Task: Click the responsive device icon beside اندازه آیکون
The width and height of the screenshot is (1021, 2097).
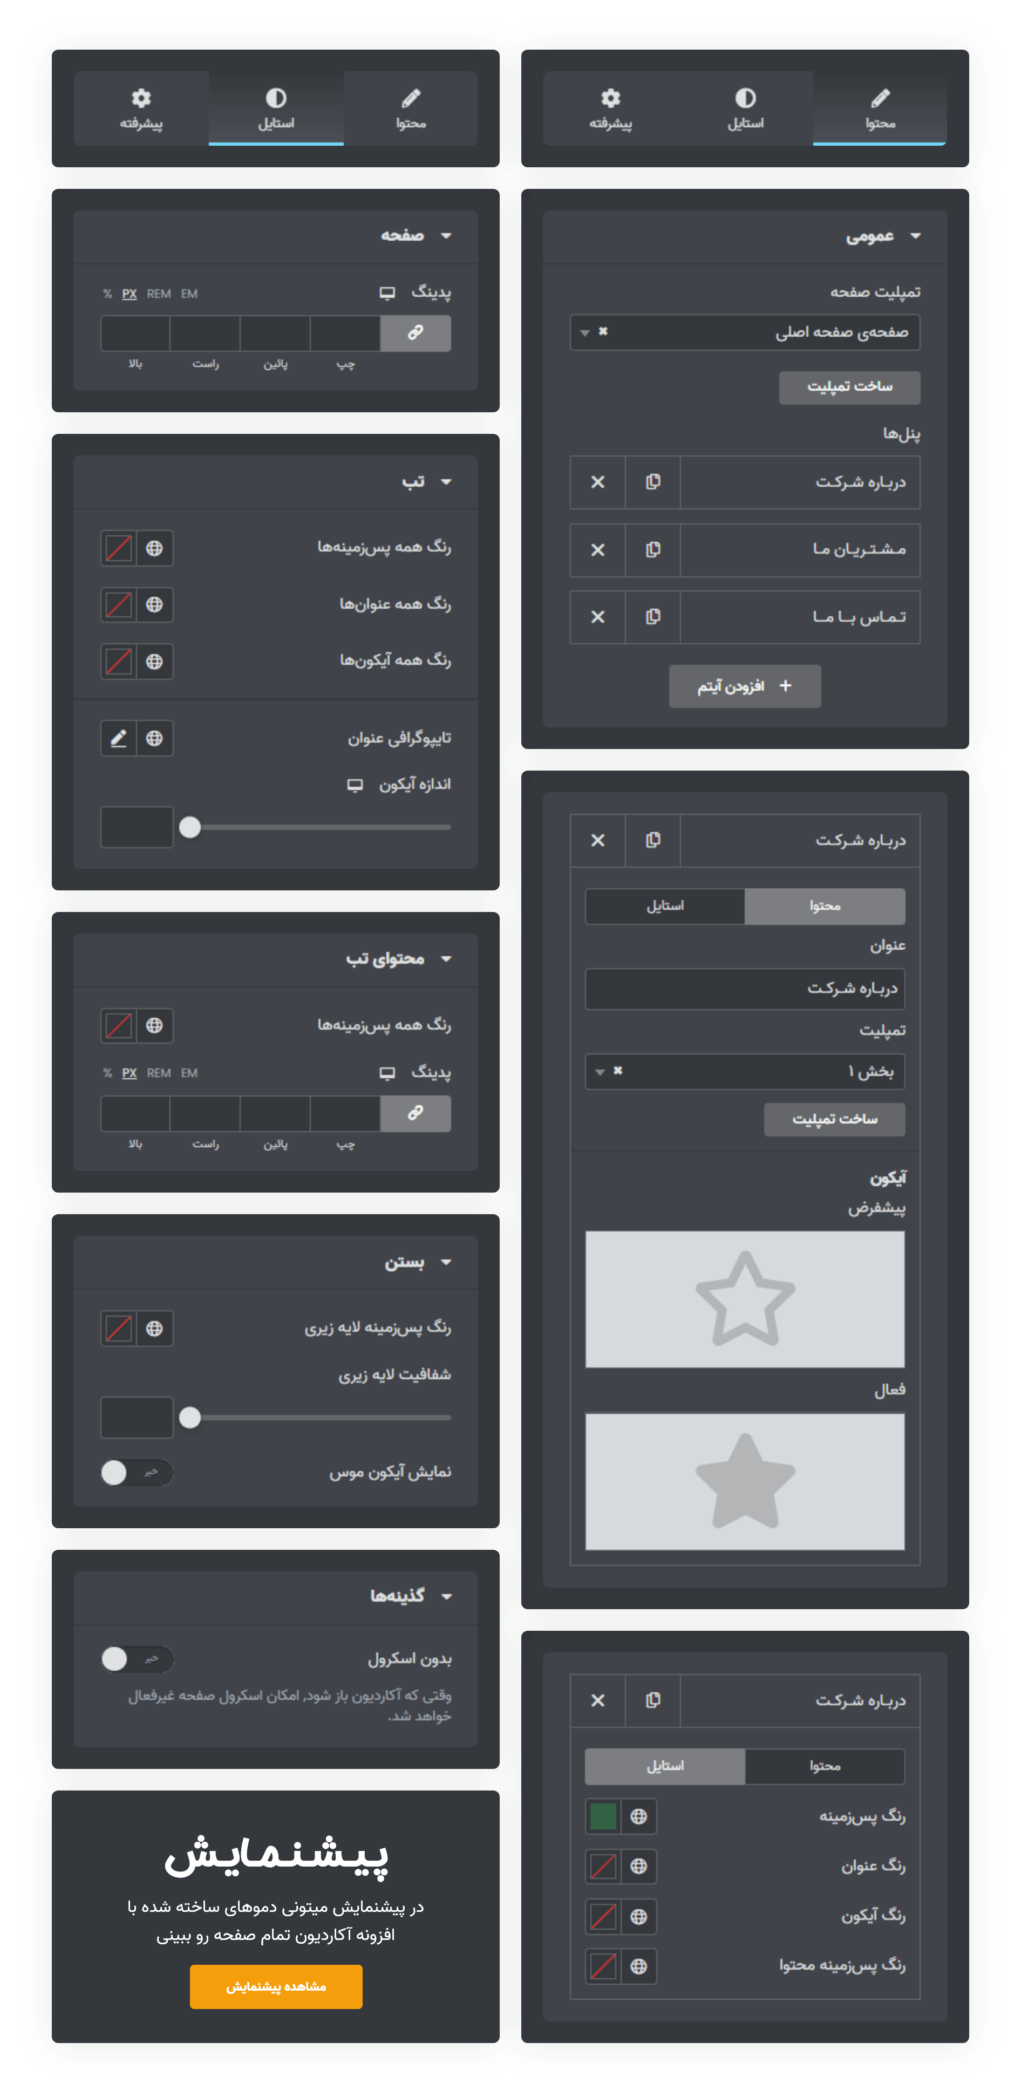Action: 355,785
